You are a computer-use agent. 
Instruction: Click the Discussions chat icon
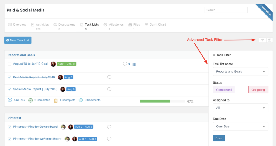click(55, 25)
